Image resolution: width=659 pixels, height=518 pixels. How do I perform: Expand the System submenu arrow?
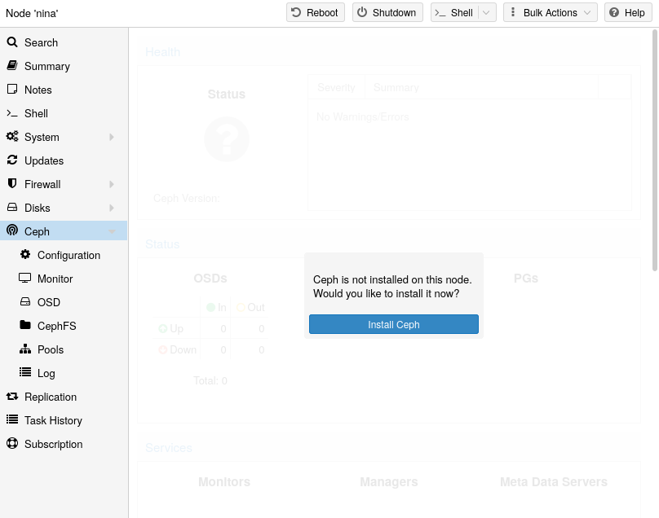pyautogui.click(x=112, y=137)
